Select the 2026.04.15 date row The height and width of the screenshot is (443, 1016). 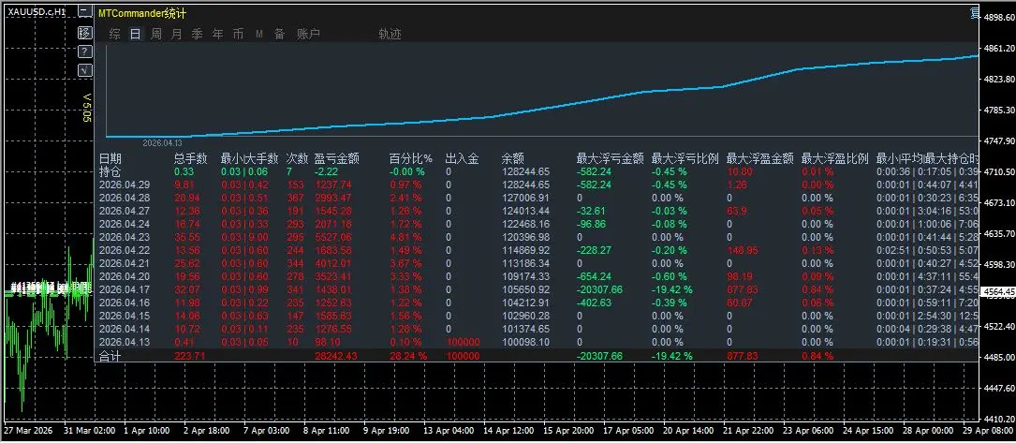point(125,316)
